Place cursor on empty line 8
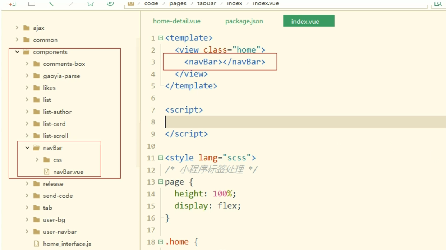 pos(305,122)
